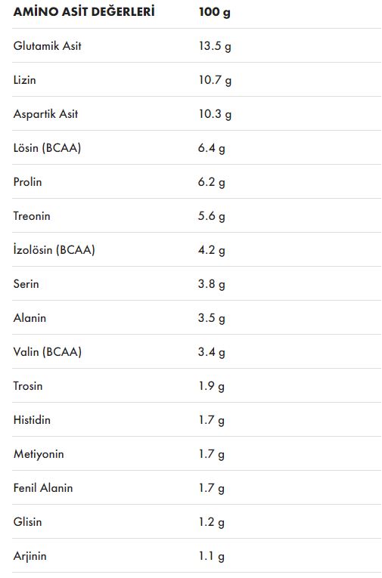Click the Metiyonin label

[x=39, y=454]
